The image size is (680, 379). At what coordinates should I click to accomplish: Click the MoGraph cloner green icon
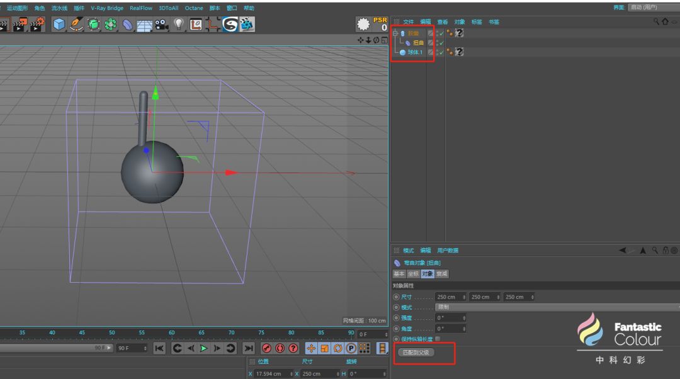pos(110,24)
